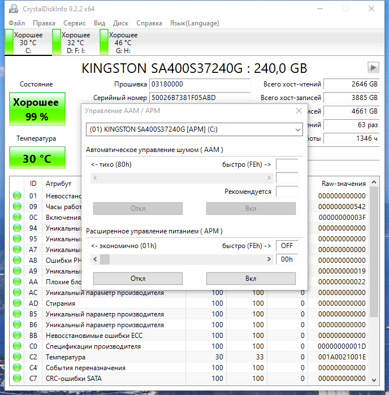Screen dimensions: 389x395
Task: Click the attribute list scrollbar down arrow
Action: pyautogui.click(x=374, y=380)
